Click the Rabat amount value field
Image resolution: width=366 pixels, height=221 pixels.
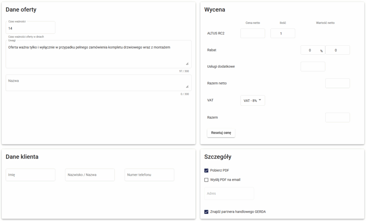click(337, 50)
